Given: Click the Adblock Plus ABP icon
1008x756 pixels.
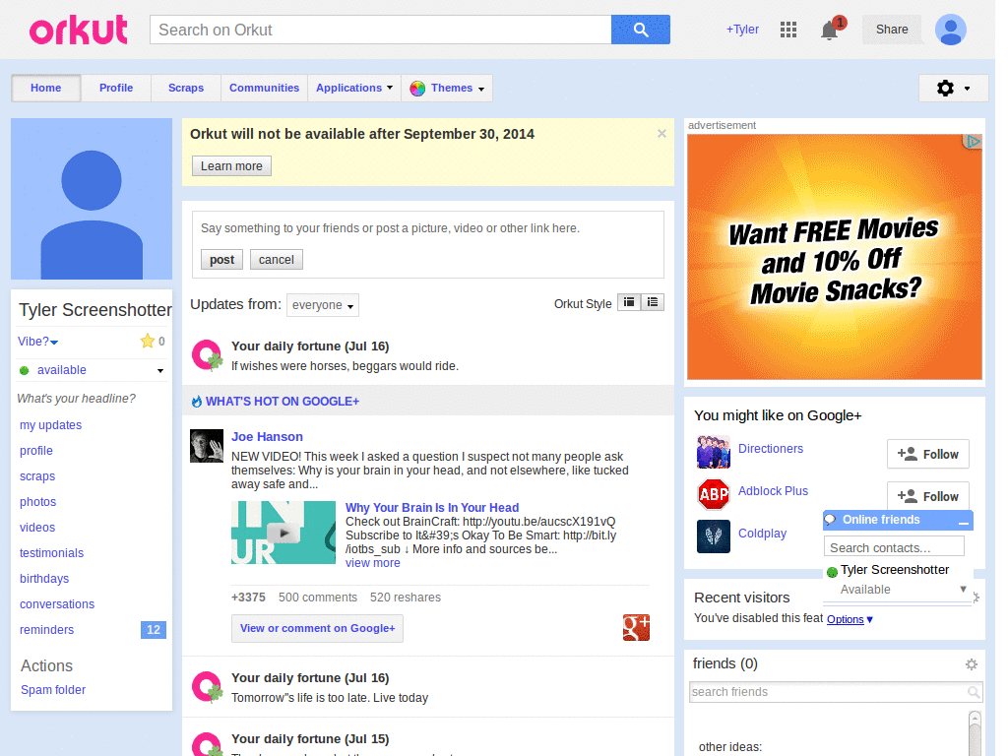Looking at the screenshot, I should point(714,494).
